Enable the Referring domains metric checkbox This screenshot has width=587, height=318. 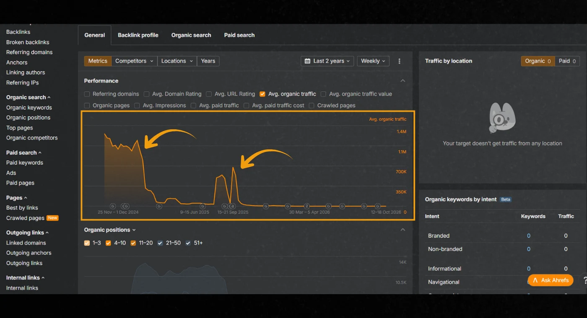coord(87,94)
